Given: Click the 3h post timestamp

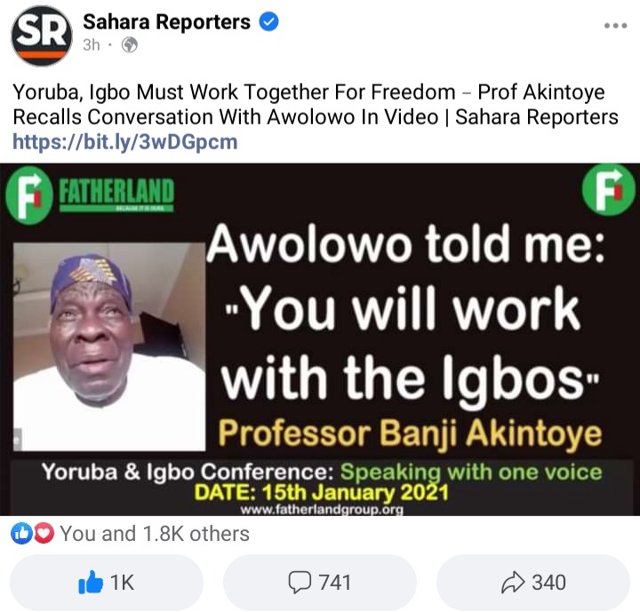Looking at the screenshot, I should 91,44.
